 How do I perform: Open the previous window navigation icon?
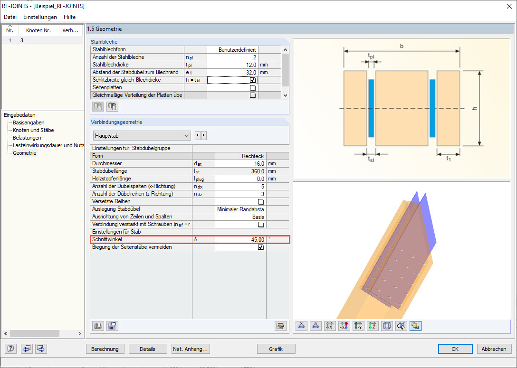coord(27,349)
